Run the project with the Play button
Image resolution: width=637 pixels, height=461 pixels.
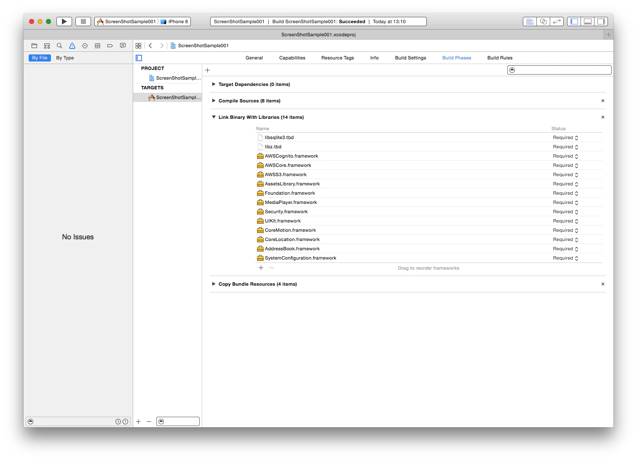click(x=64, y=21)
